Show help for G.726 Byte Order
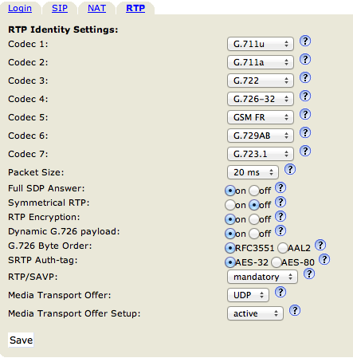 coord(320,245)
